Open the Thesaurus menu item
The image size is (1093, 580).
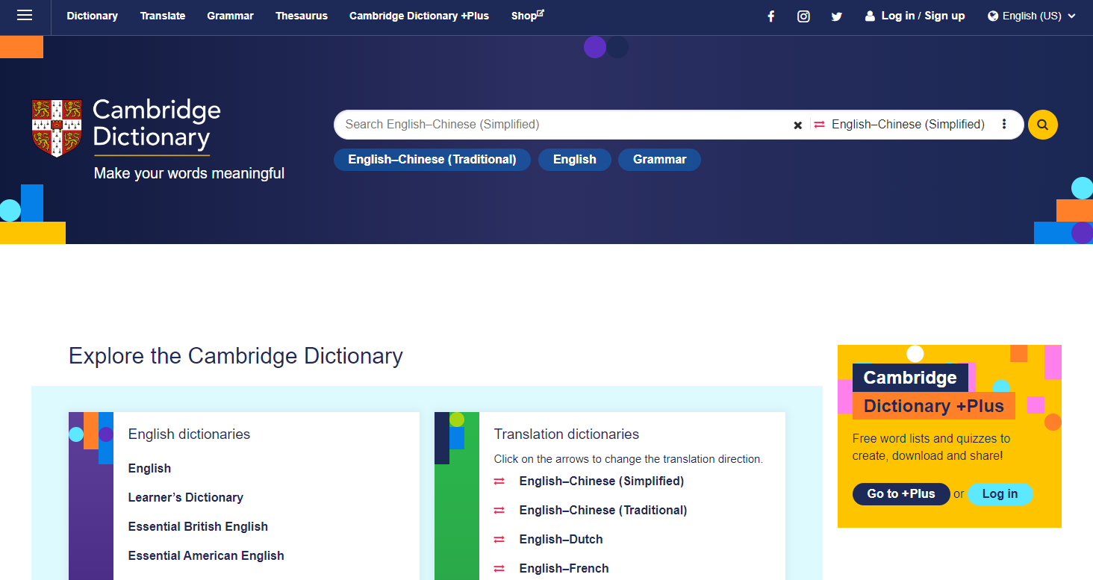[302, 16]
